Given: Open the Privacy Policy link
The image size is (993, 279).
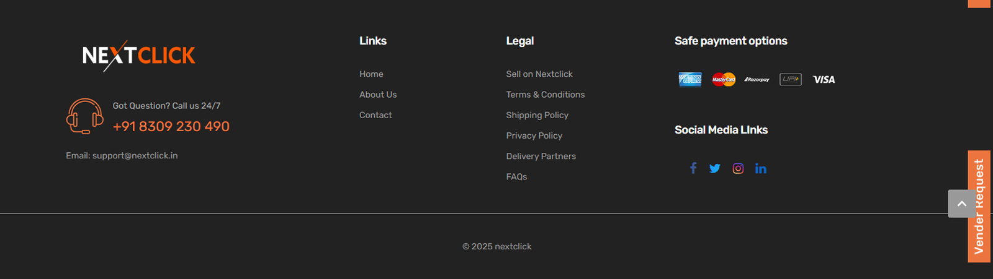Looking at the screenshot, I should pos(534,135).
